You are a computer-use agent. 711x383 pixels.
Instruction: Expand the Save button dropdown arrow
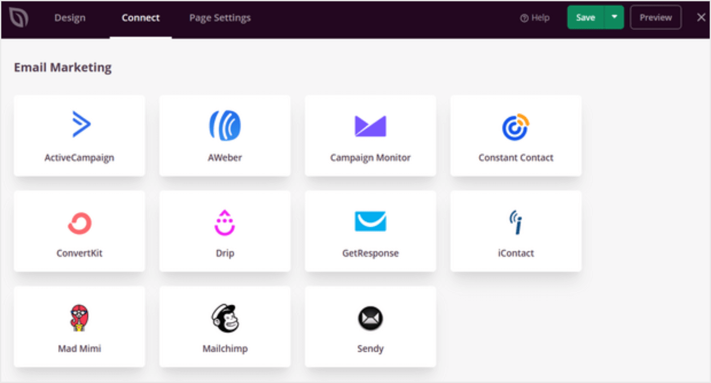[613, 17]
